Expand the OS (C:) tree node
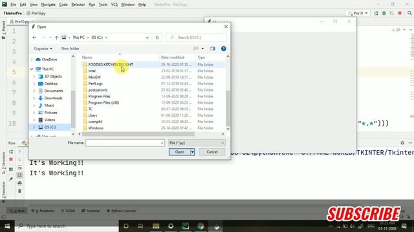Viewport: 414px width, 232px height. pyautogui.click(x=34, y=127)
